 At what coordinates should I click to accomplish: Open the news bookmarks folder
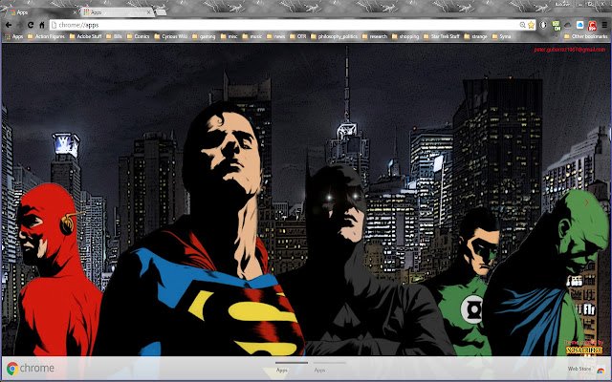click(x=276, y=36)
